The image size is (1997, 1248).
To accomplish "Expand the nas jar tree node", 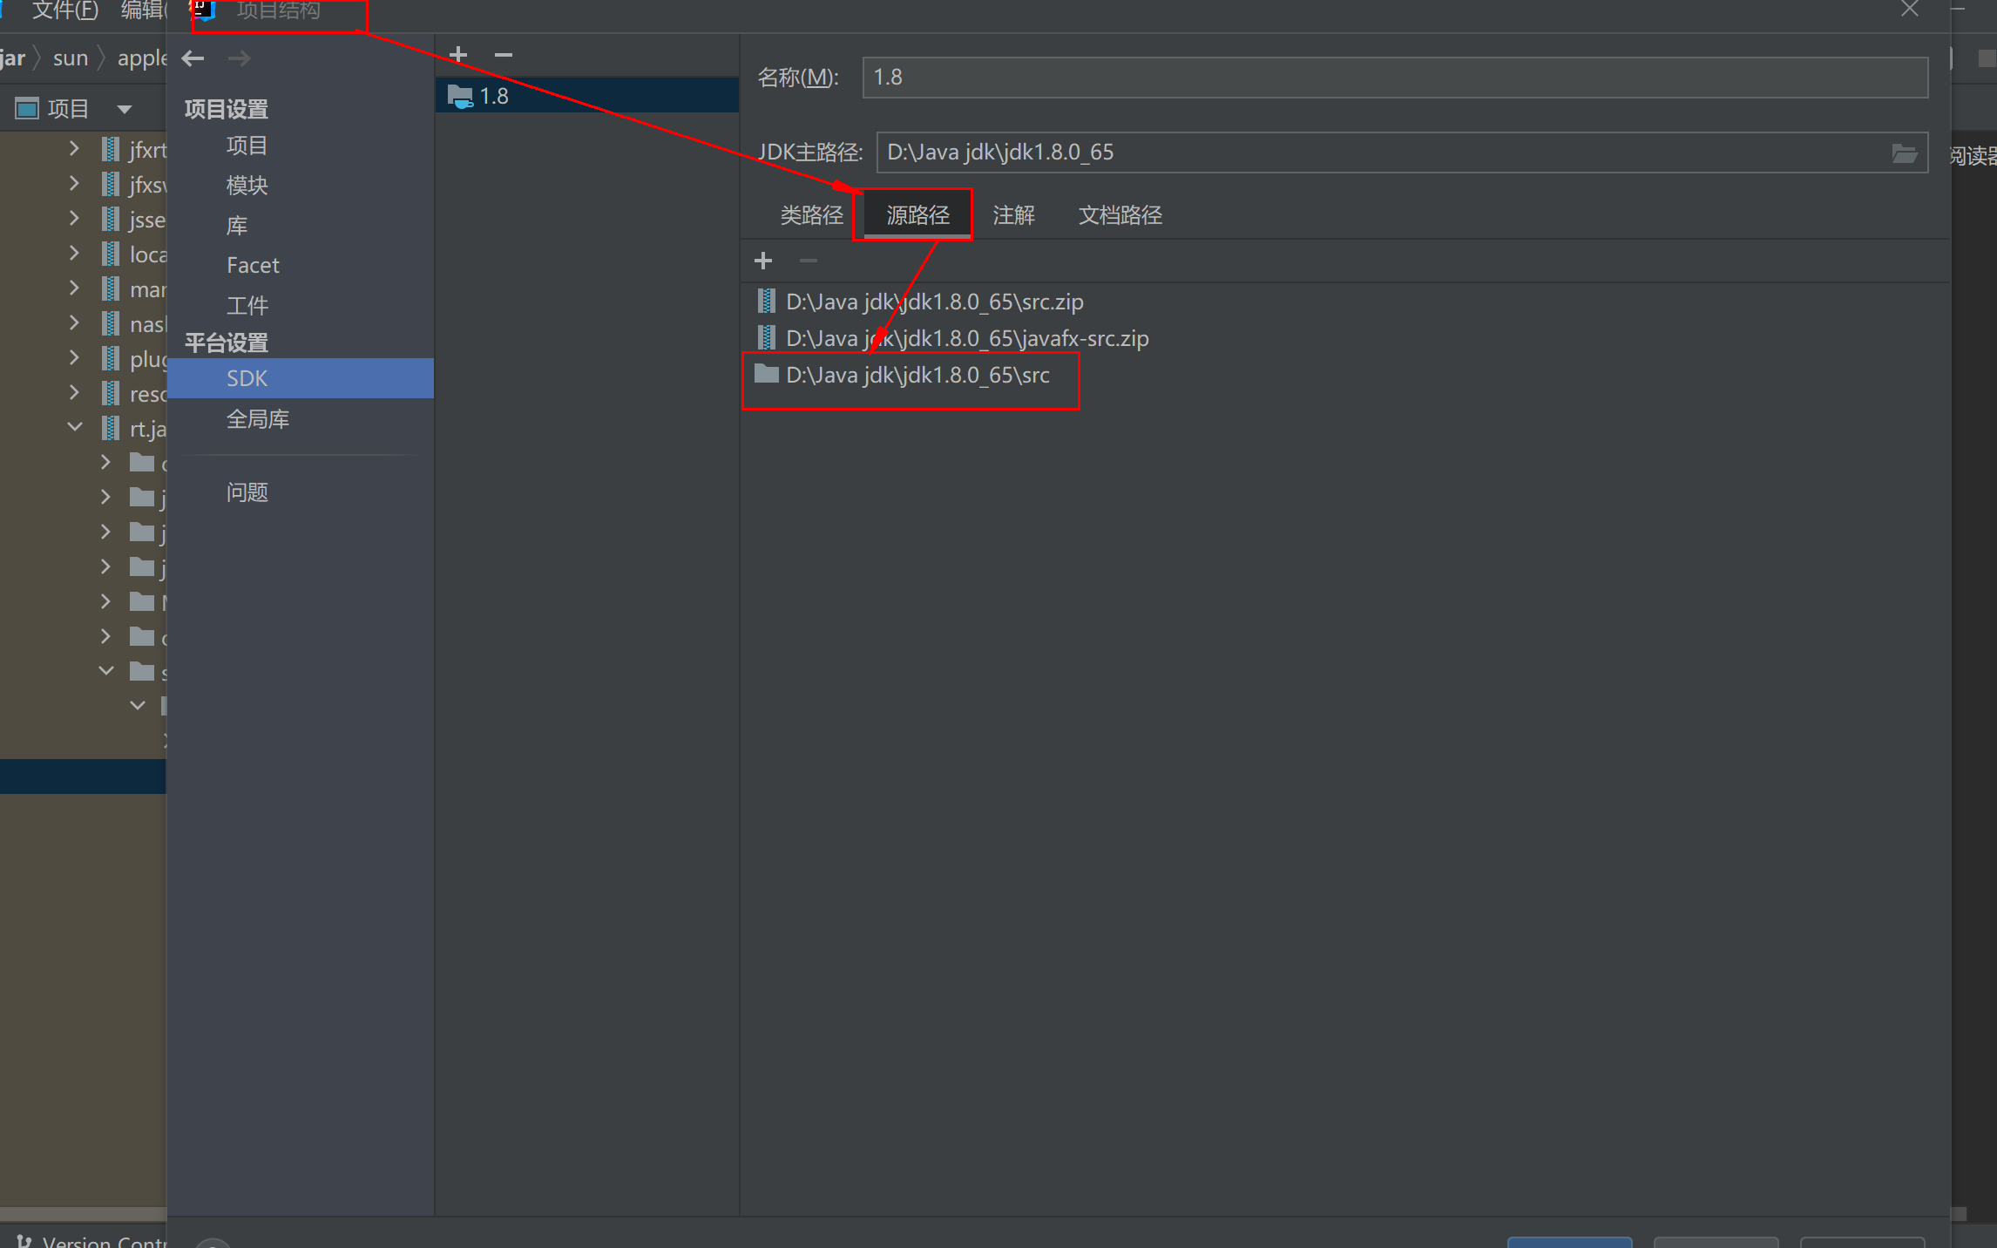I will click(74, 323).
